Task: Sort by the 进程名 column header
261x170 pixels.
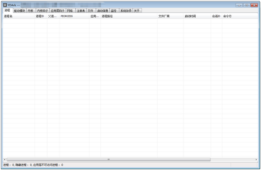Action: pyautogui.click(x=19, y=16)
